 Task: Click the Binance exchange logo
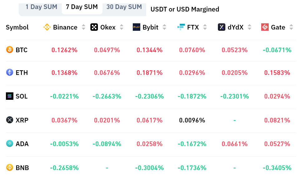click(x=47, y=27)
